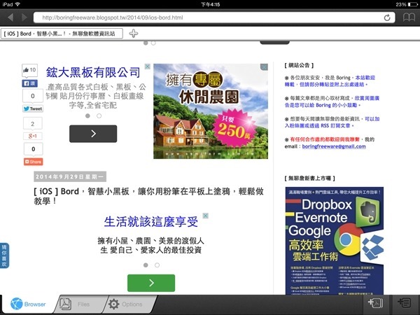Tap the dark arrow button in blackboard ad
This screenshot has width=420, height=315.
click(93, 134)
